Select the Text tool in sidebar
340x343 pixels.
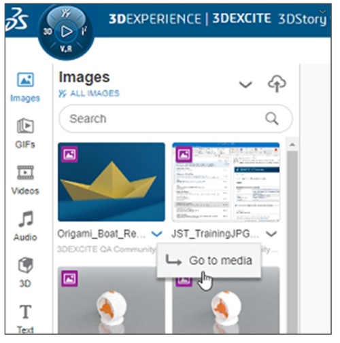[x=25, y=319]
